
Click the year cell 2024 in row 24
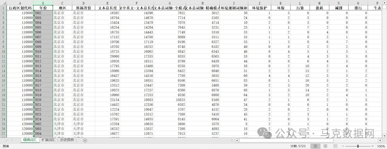(x=43, y=119)
